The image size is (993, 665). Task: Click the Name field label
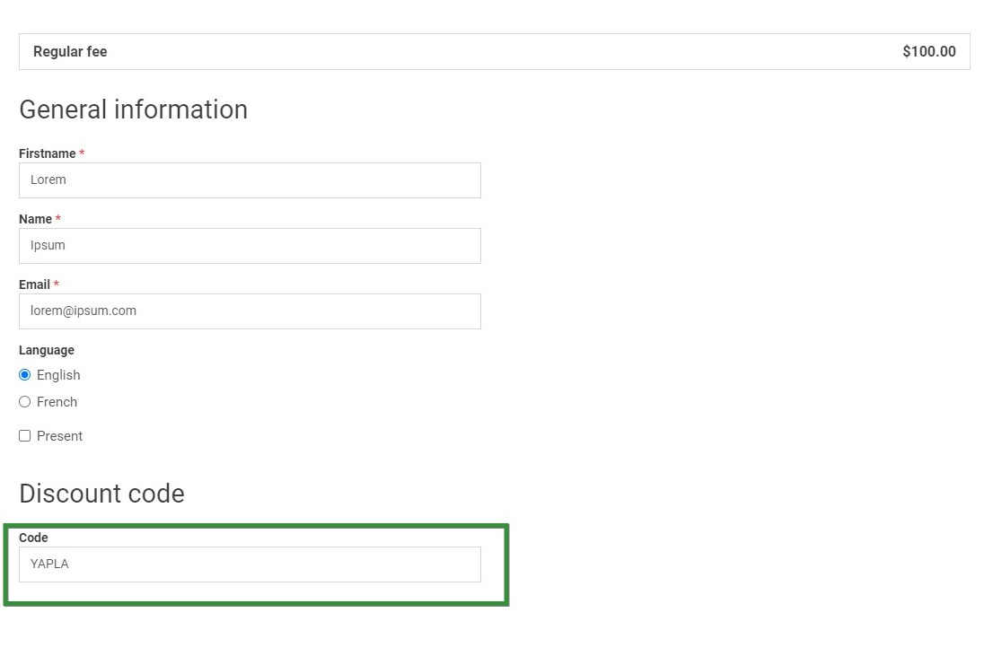[35, 219]
